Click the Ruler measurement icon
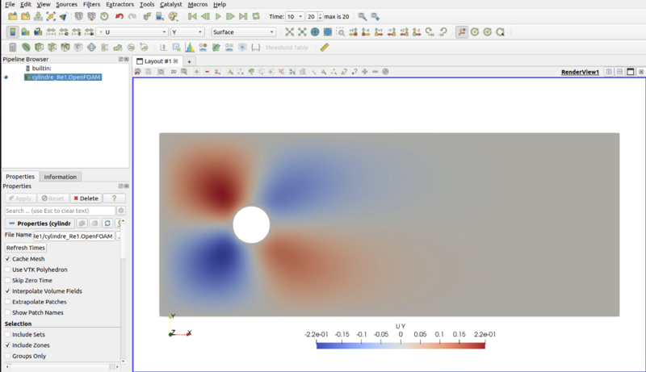Viewport: 646px width, 372px height. (x=325, y=48)
